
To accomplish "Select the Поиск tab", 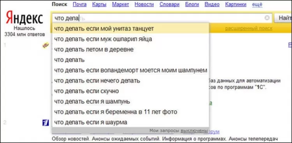I will (60, 4).
